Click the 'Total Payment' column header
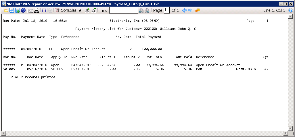The image size is (295, 137). [149, 37]
